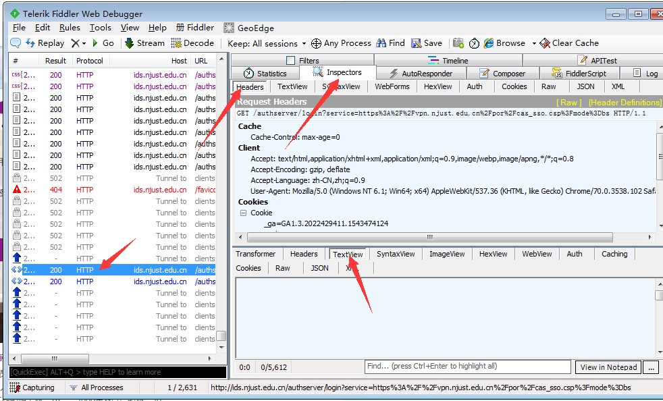Screen dimensions: 663x401
Task: Switch to the Timeline tab
Action: (x=448, y=60)
